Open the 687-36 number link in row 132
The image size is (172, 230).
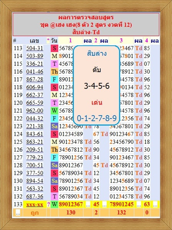(35, 196)
